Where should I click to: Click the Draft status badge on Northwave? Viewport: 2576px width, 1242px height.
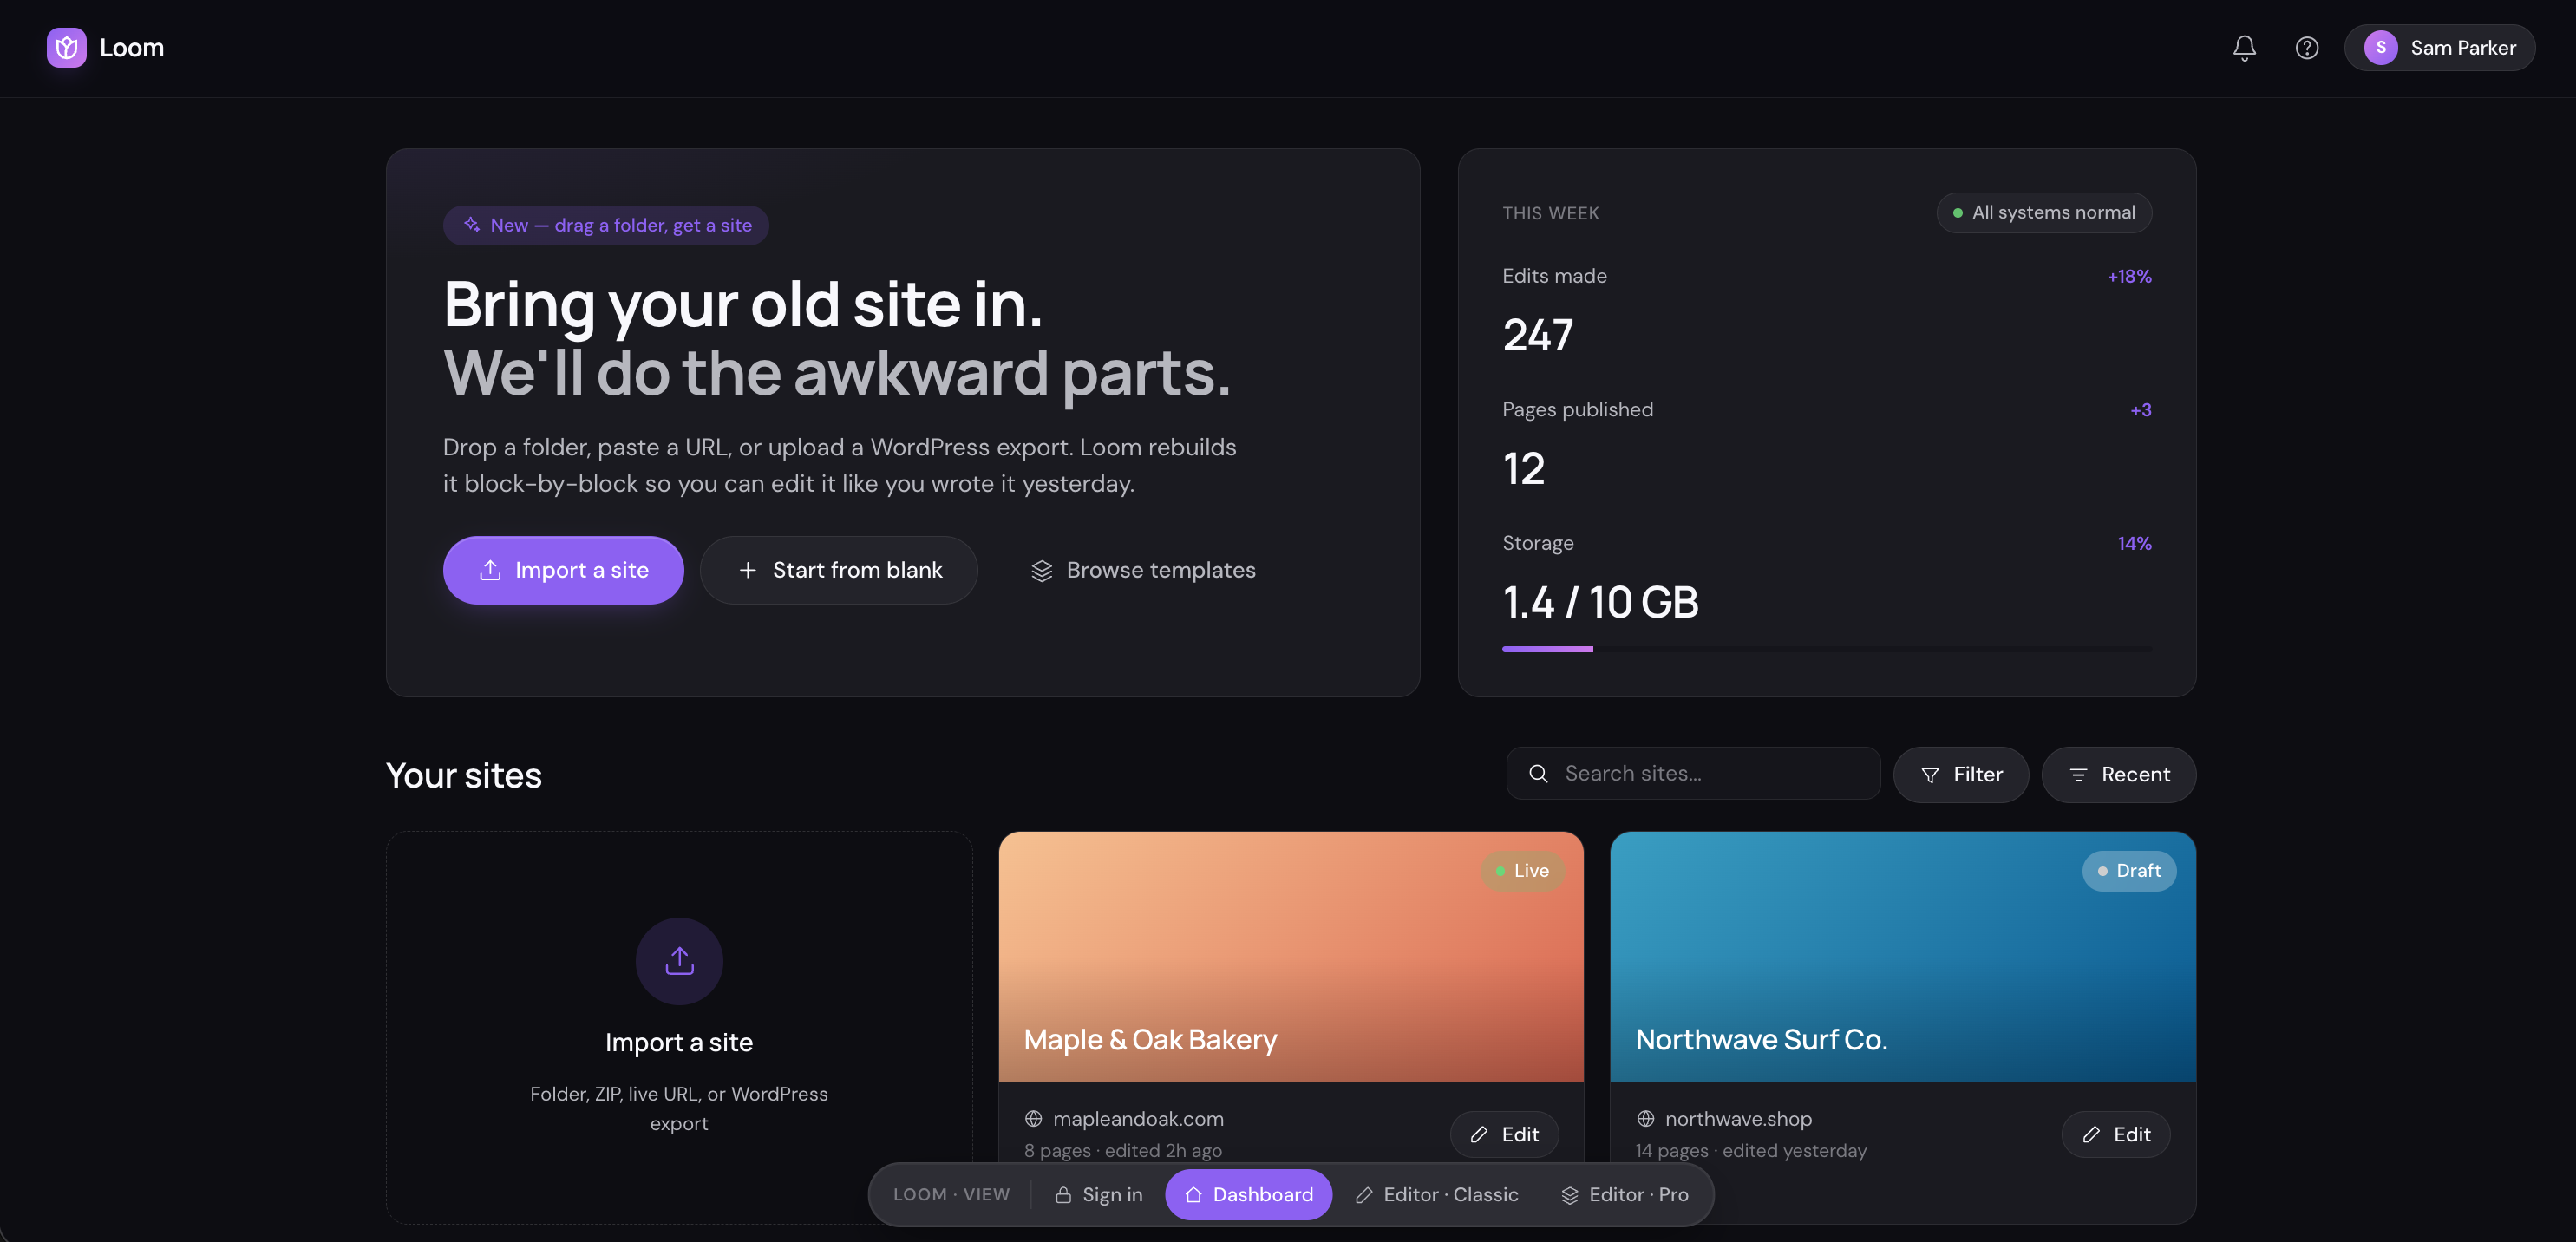[x=2128, y=871]
